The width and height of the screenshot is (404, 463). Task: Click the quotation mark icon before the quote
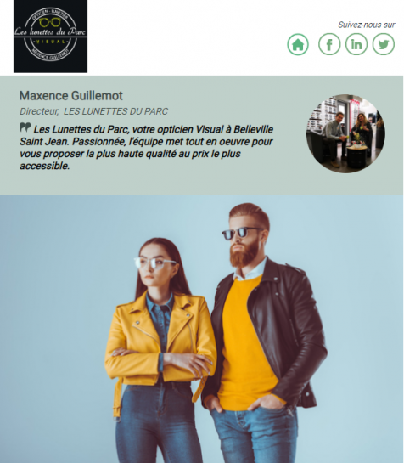25,127
